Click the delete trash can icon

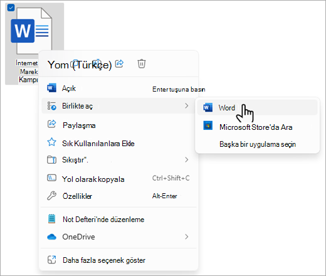142,63
